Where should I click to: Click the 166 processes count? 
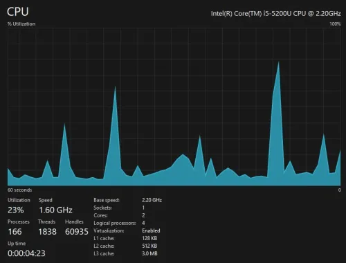point(15,231)
